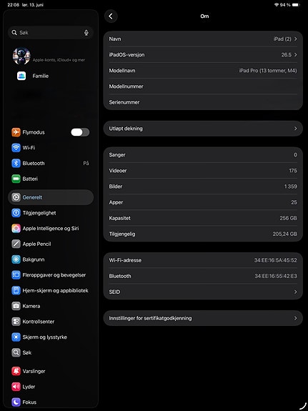Viewport: 308px width, 411px height.
Task: Tap the iPad (2) name value
Action: (282, 39)
